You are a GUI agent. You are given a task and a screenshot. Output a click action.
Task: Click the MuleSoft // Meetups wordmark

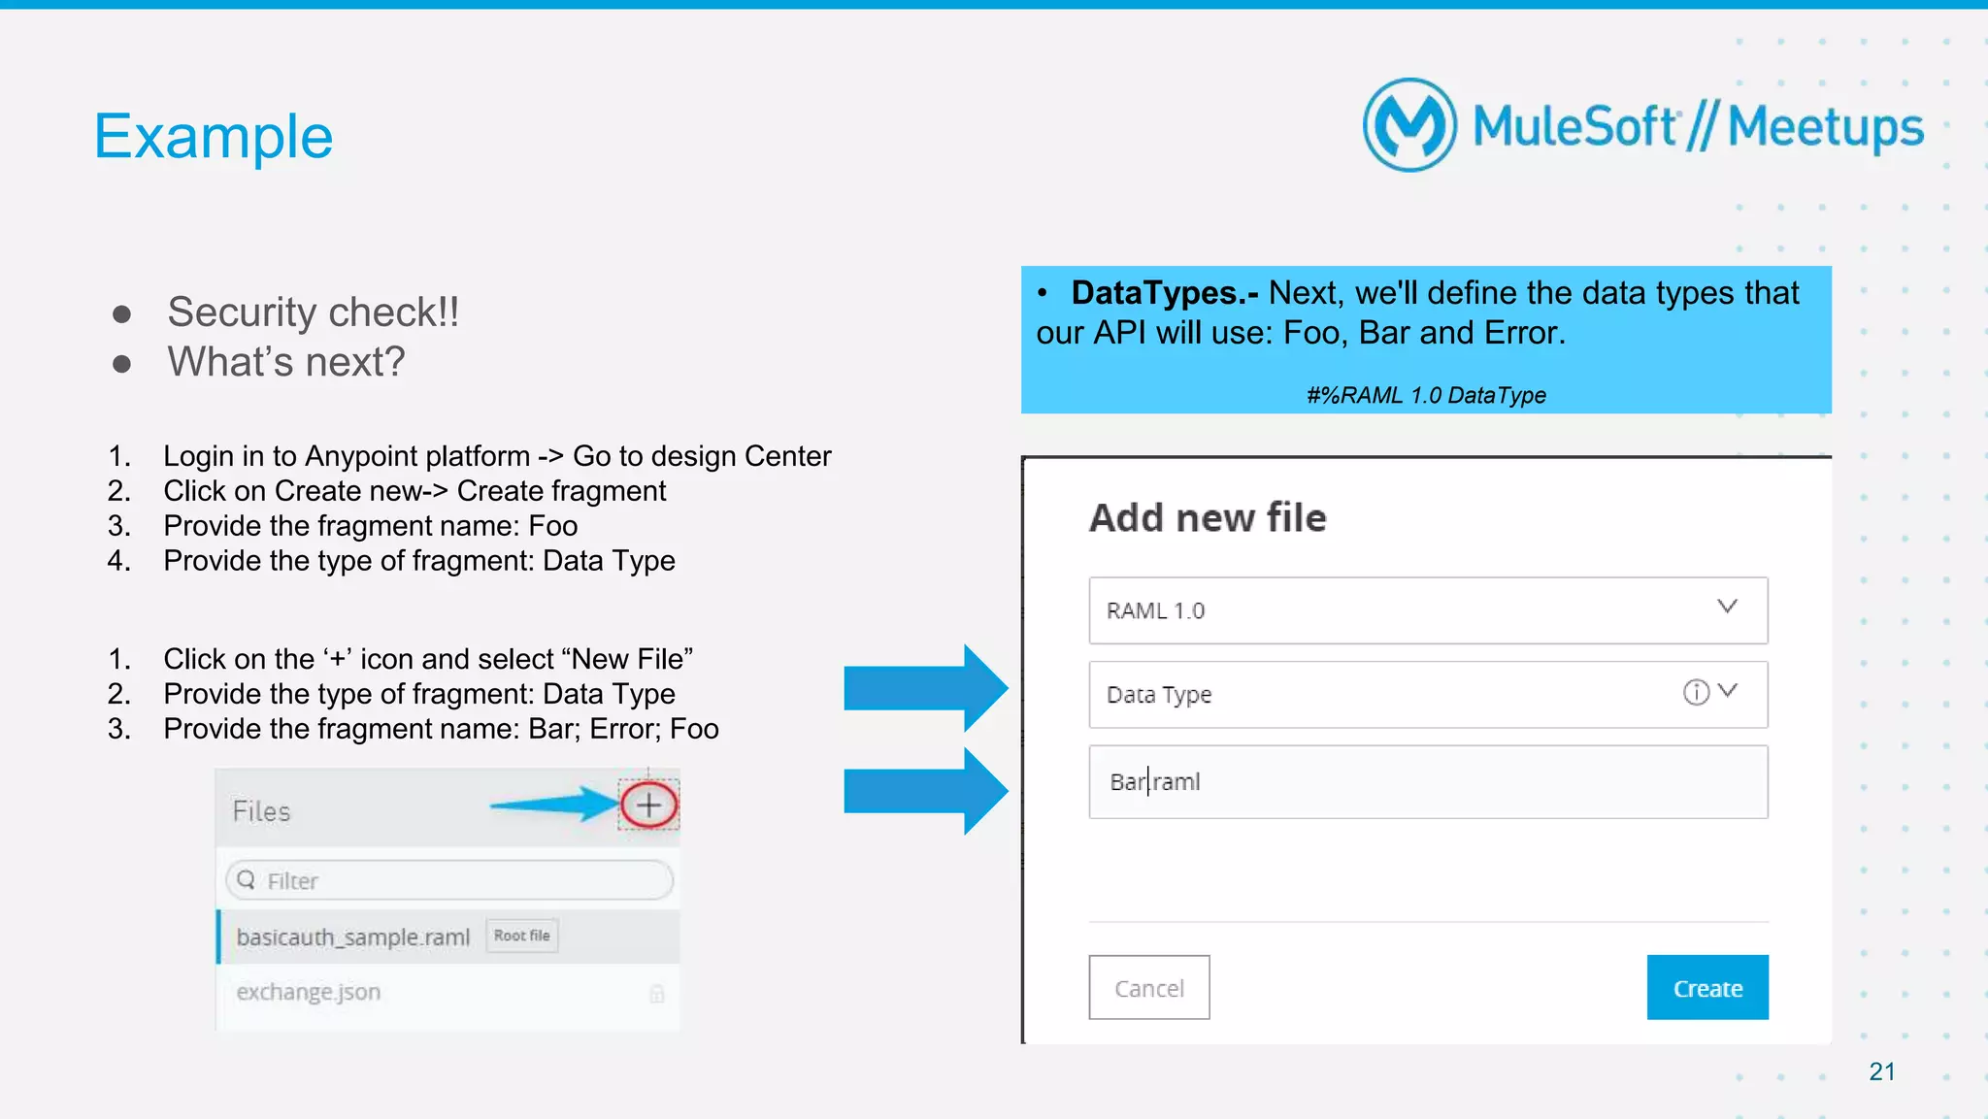(1697, 127)
